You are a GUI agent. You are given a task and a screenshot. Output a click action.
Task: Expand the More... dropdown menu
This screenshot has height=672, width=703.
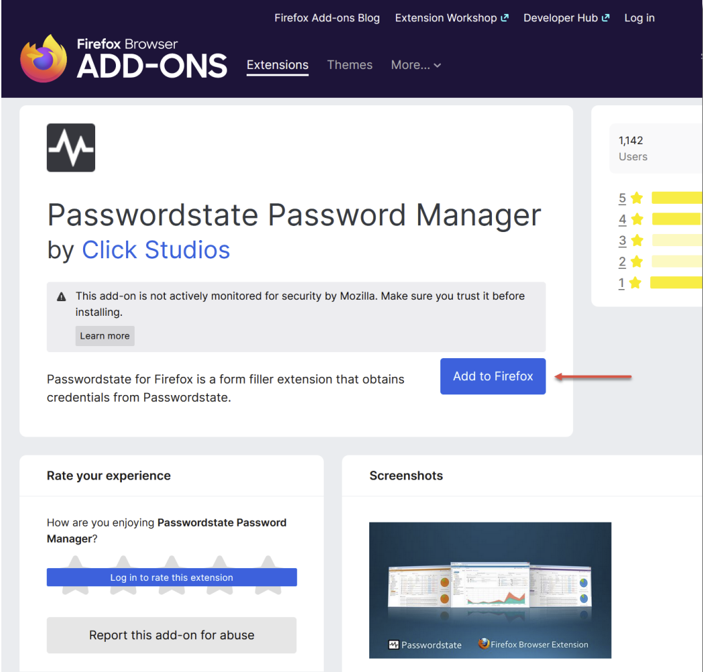(416, 65)
